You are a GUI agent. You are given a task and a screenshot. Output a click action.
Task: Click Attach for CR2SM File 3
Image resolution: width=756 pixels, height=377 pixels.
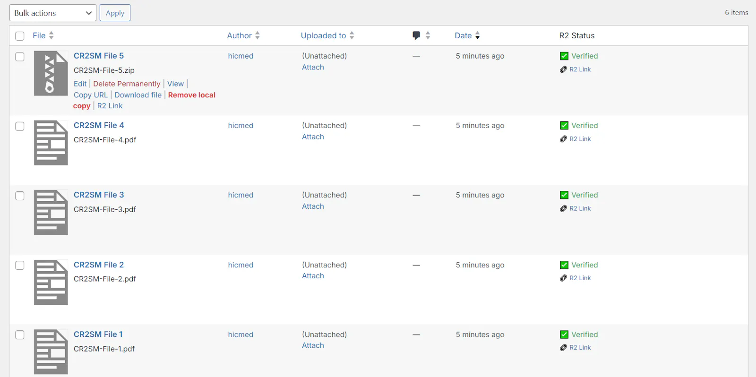pos(313,206)
